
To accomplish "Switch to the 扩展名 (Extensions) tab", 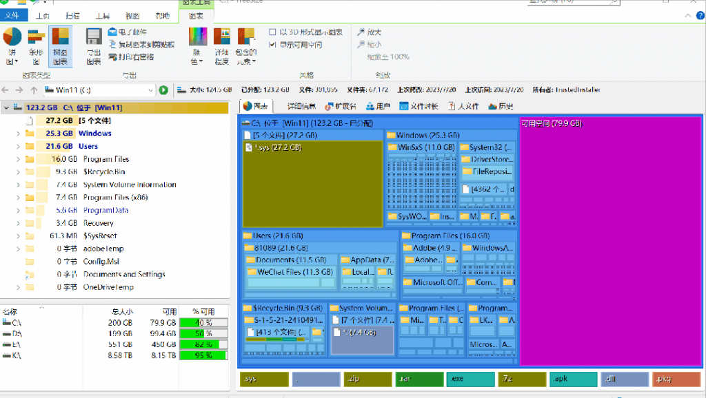I will [340, 106].
